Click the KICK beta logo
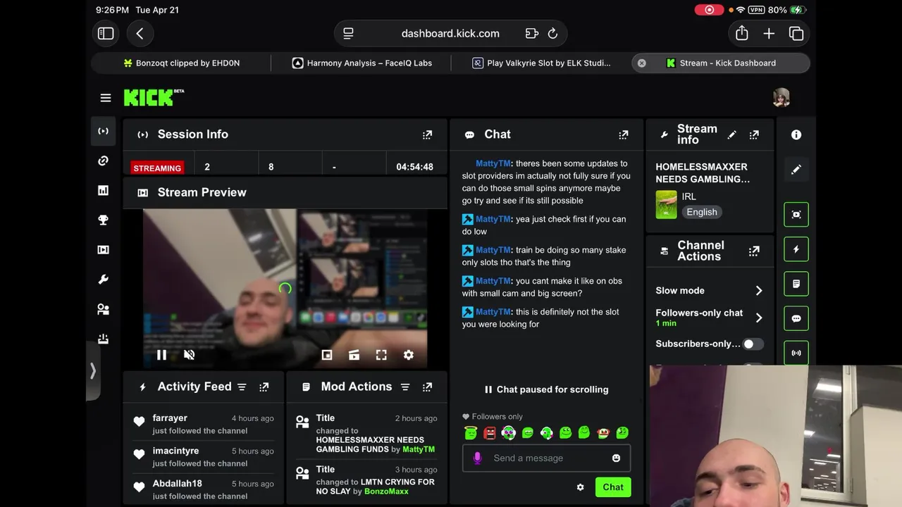 (x=154, y=97)
